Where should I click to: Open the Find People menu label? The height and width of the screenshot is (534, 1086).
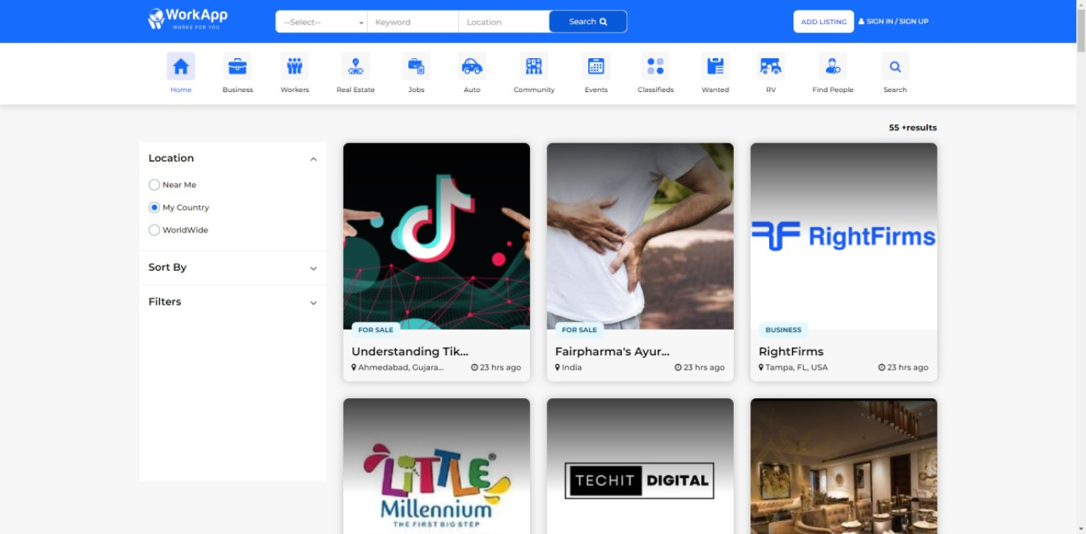(x=833, y=90)
